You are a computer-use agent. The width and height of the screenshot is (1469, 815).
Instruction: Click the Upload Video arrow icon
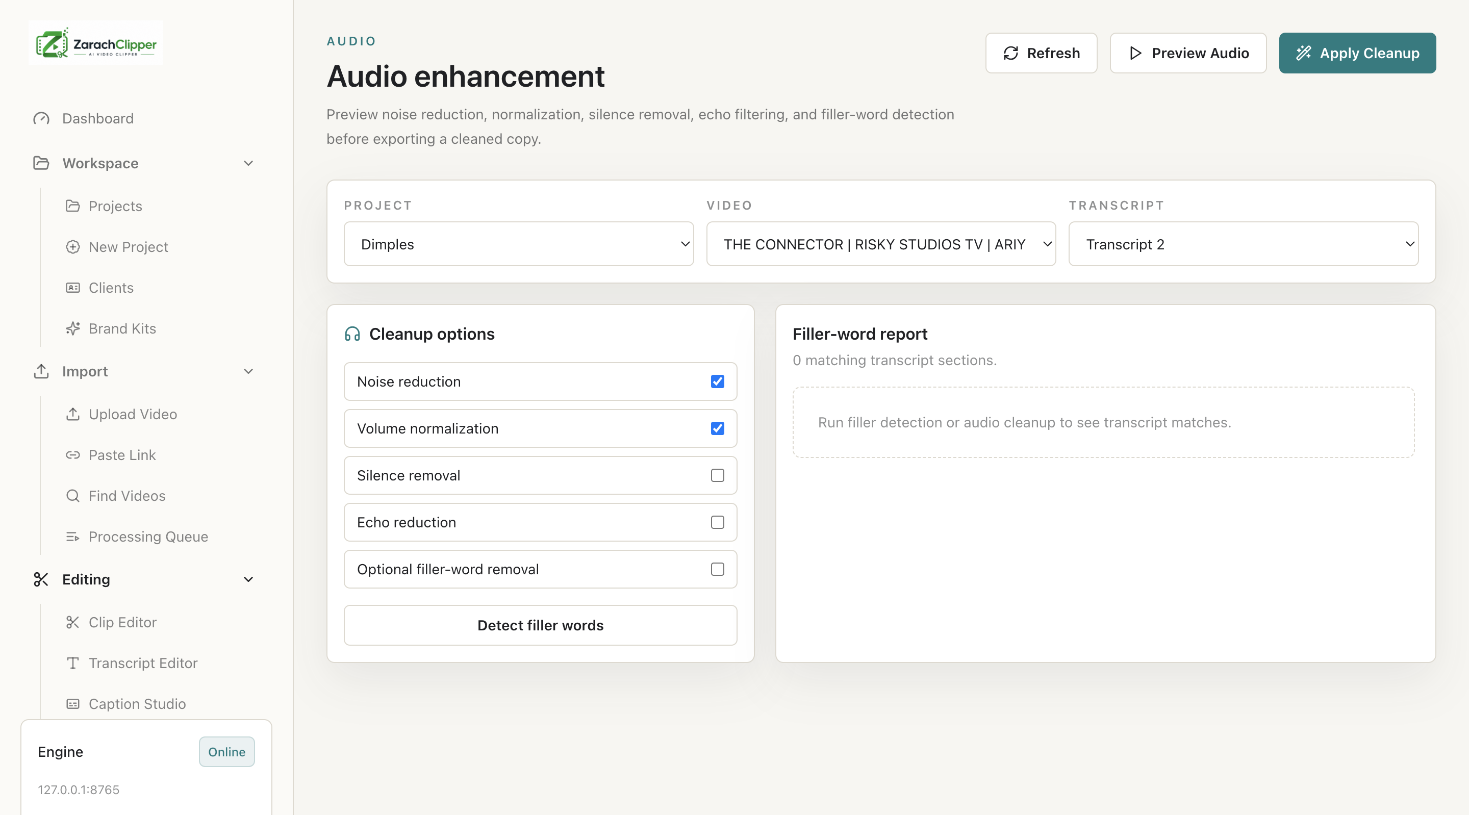click(x=72, y=414)
